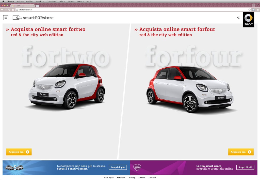260x180 pixels.
Task: Click Acquista ora for smart fortwo
Action: [19, 152]
